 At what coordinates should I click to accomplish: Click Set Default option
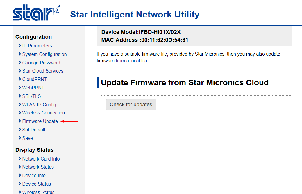pyautogui.click(x=34, y=130)
